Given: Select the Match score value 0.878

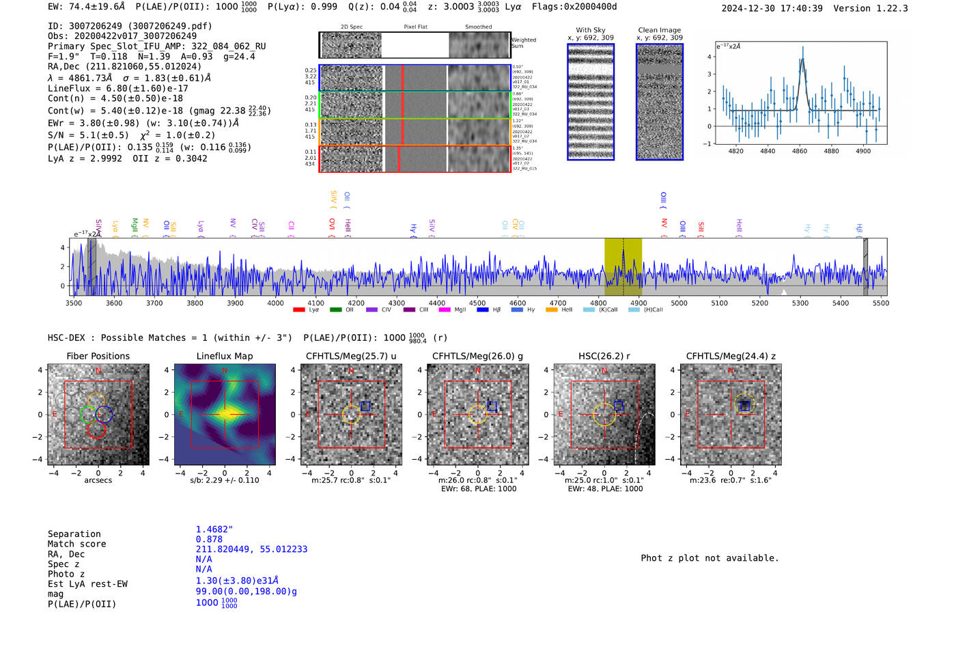Looking at the screenshot, I should (x=209, y=540).
